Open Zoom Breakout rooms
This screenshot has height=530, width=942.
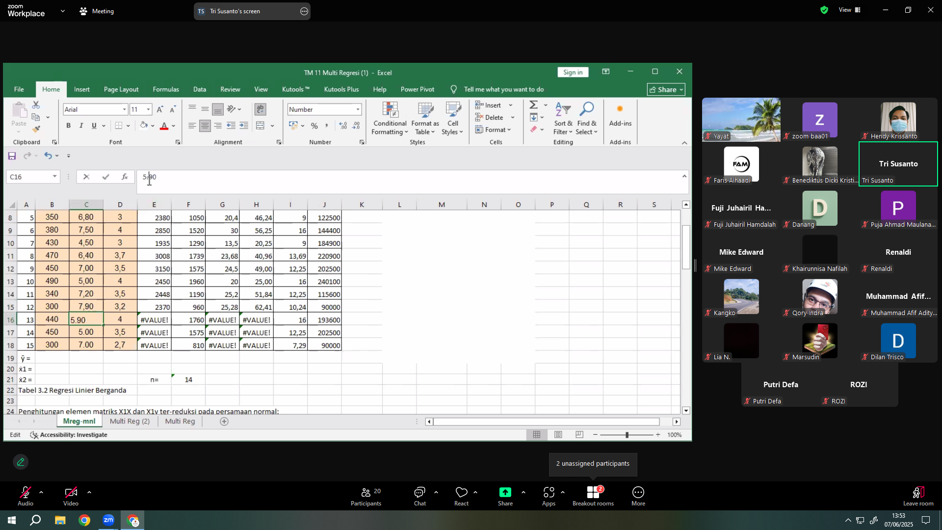[x=593, y=497]
